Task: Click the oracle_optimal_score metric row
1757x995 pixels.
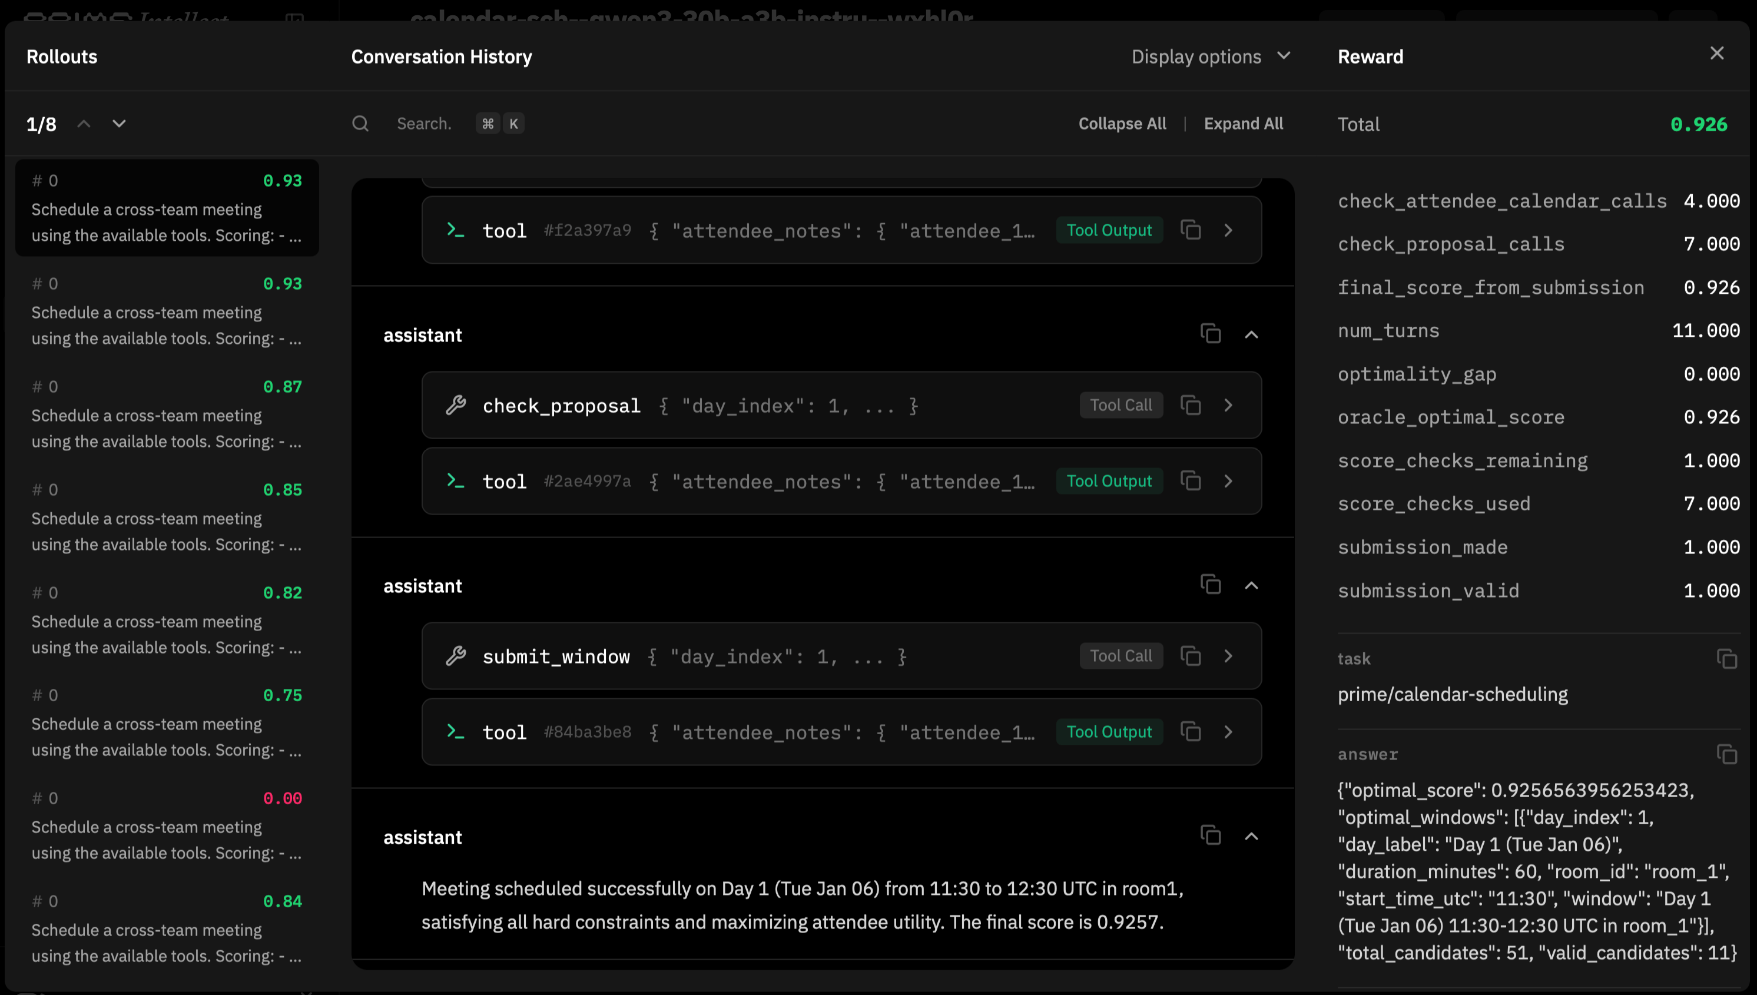Action: coord(1539,417)
